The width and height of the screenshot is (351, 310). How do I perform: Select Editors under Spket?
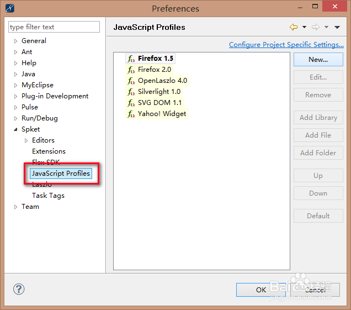coord(43,140)
